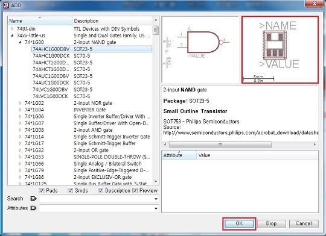Expand the 74*1G14 device group
The width and height of the screenshot is (326, 236).
(x=20, y=137)
